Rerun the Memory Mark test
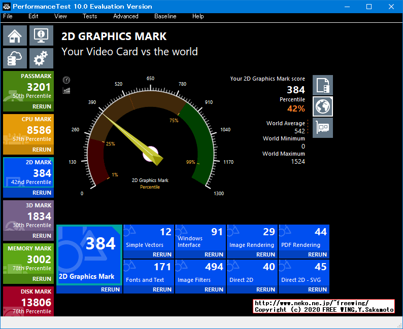 pos(42,279)
